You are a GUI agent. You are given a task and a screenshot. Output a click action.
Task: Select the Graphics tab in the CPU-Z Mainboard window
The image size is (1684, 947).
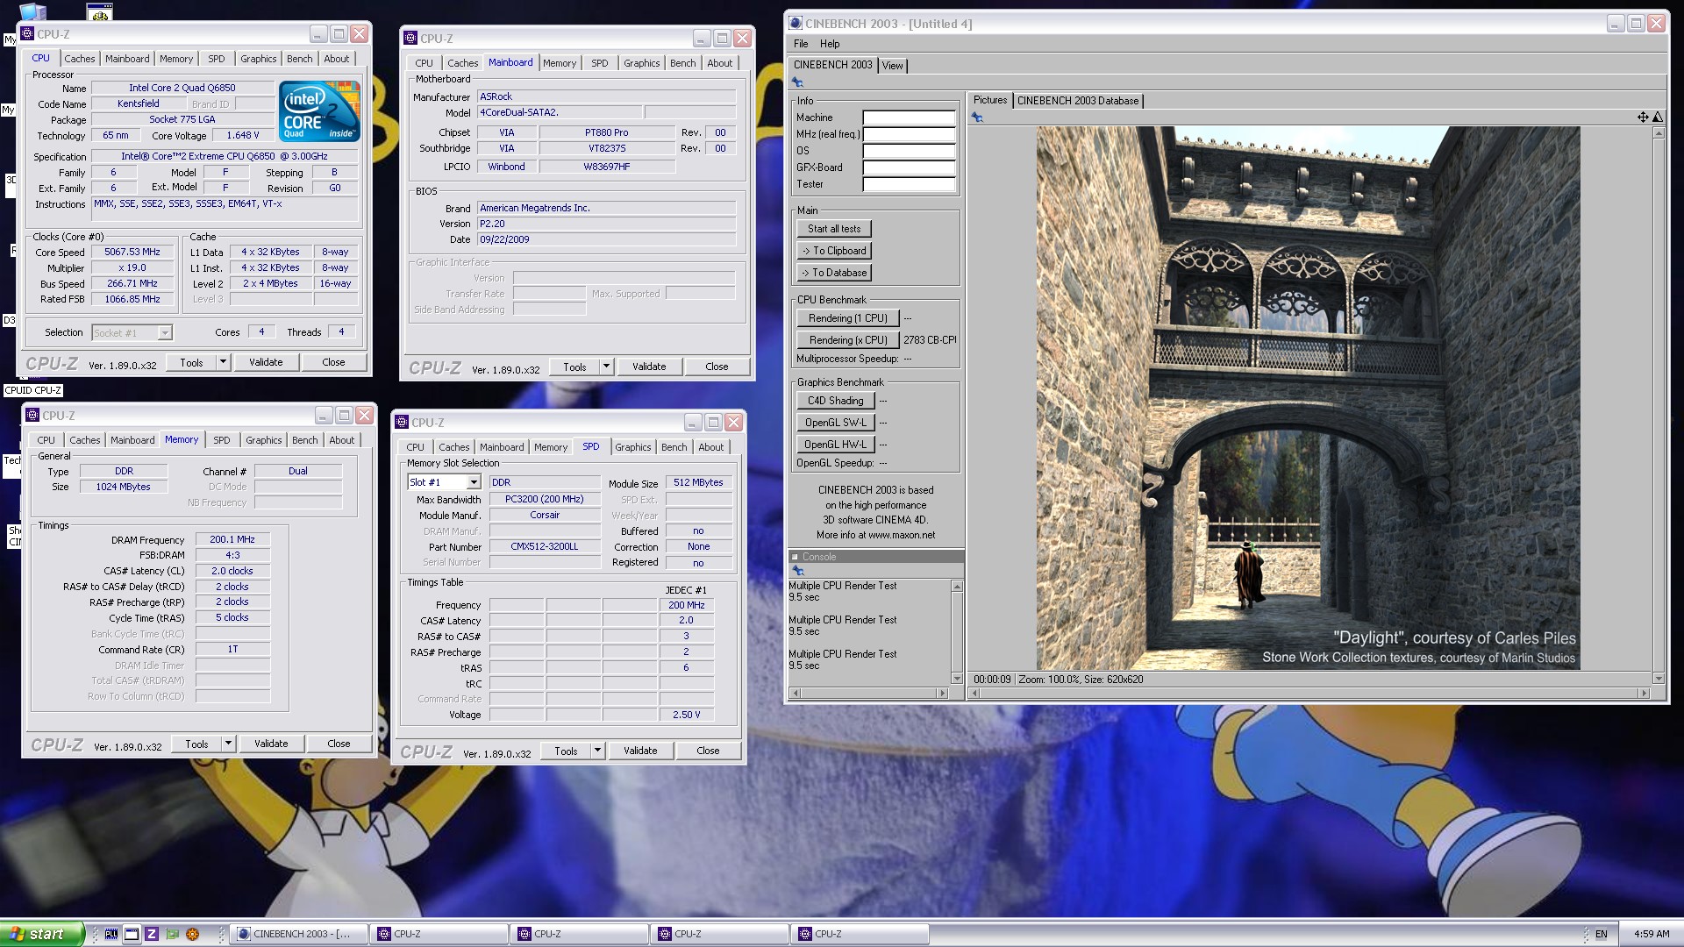[x=641, y=63]
